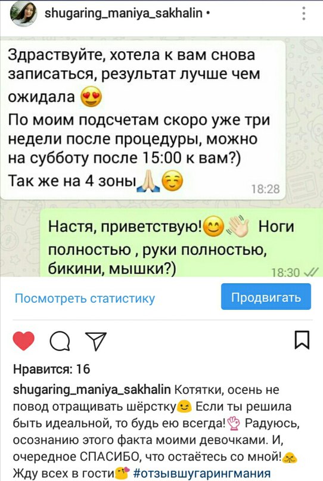This screenshot has width=323, height=481.
Task: Tap the green reply message bubble
Action: point(182,243)
